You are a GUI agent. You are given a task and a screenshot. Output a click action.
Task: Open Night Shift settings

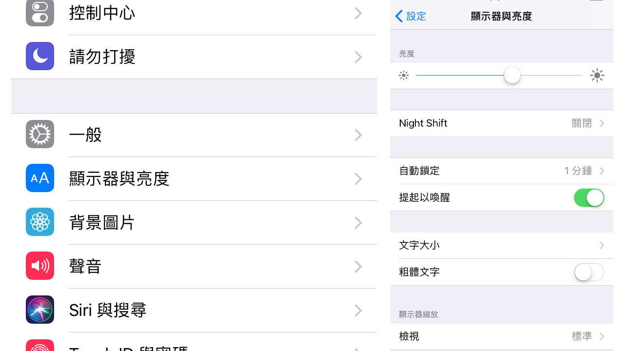coord(502,123)
